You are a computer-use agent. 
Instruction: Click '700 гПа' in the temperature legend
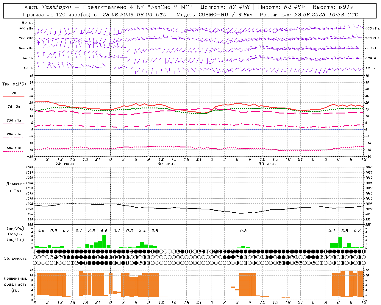pos(14,134)
